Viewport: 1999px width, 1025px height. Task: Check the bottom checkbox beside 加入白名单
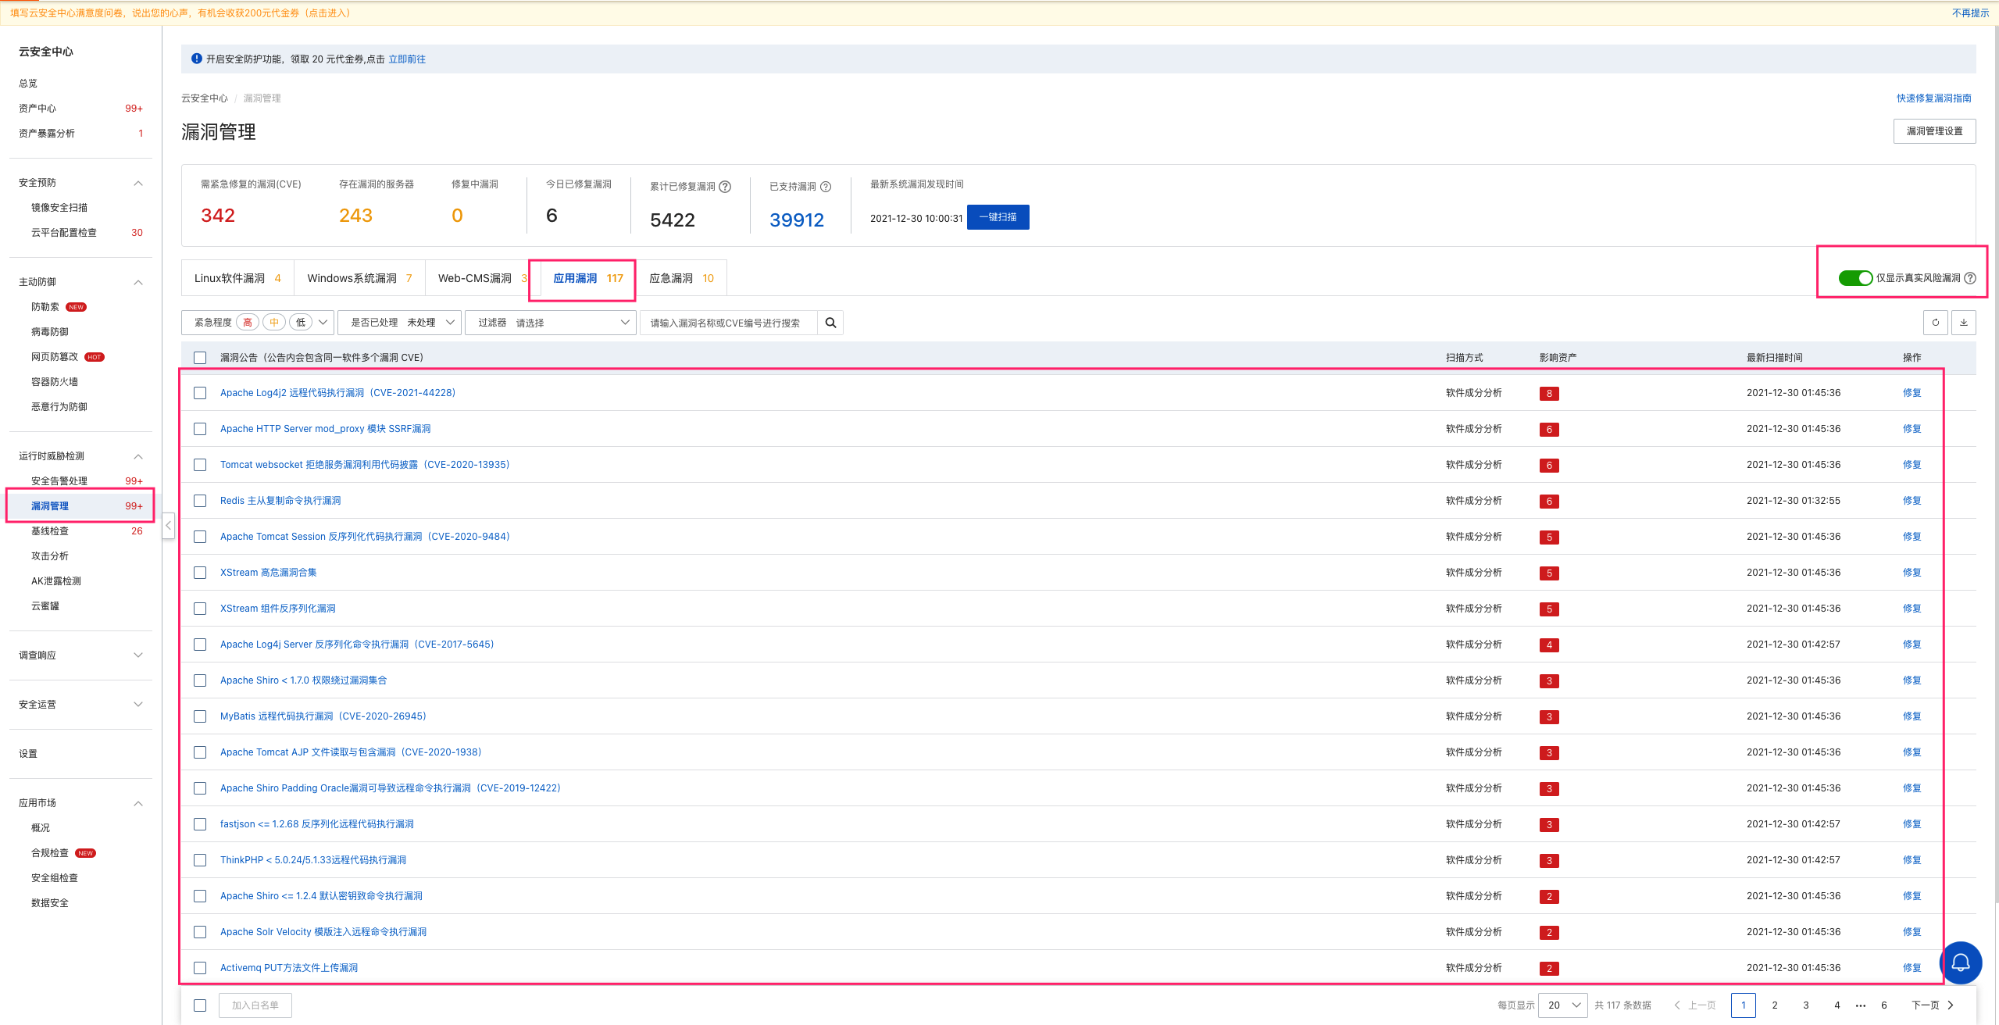coord(200,1005)
